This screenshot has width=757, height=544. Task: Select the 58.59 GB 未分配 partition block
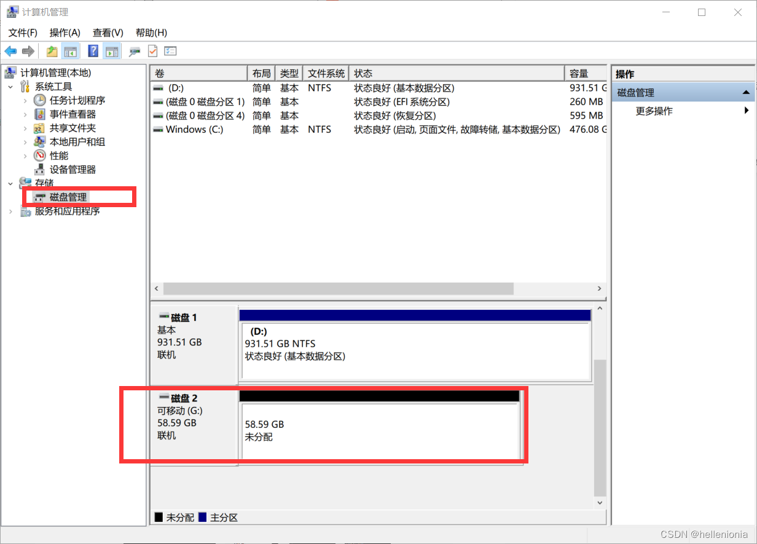pyautogui.click(x=379, y=431)
